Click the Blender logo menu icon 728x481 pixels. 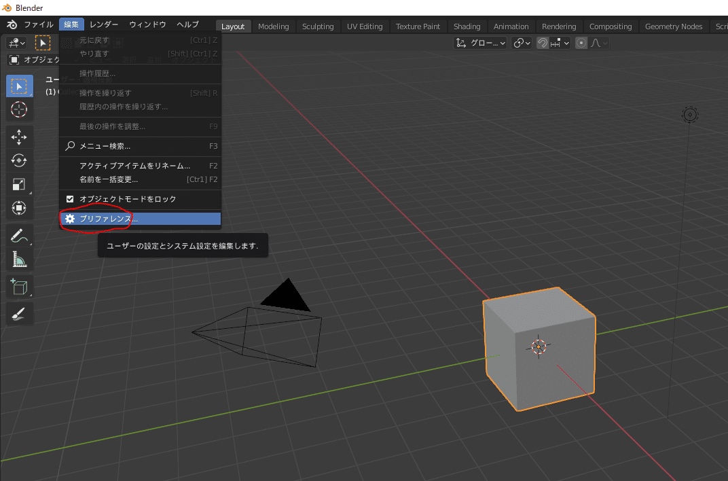[12, 24]
